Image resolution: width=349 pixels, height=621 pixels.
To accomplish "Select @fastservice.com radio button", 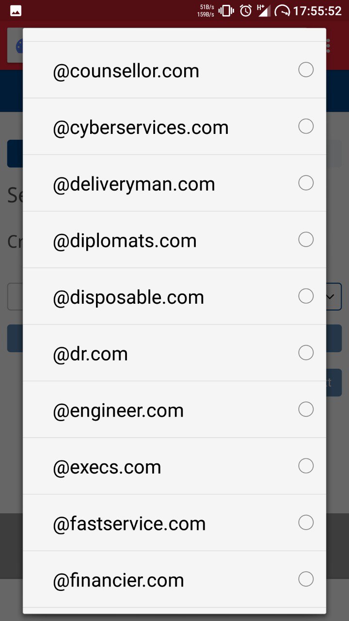I will (306, 523).
